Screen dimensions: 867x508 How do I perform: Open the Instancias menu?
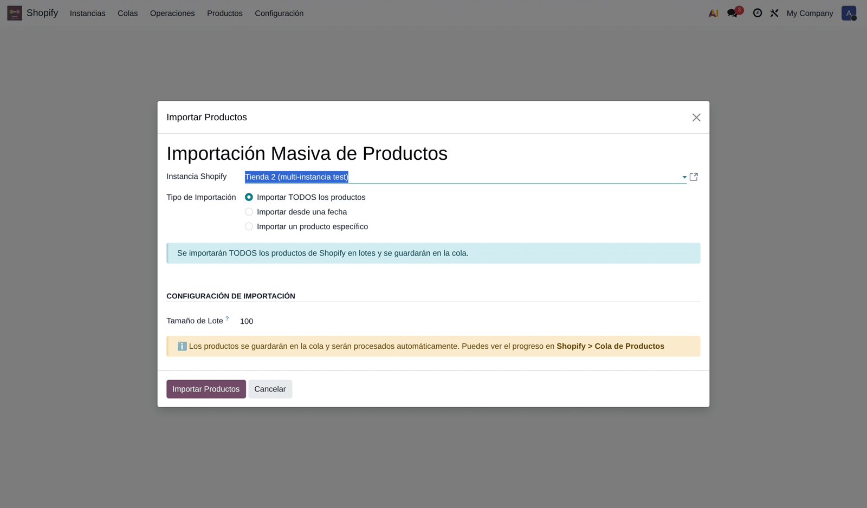[87, 13]
